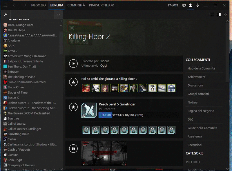232x171 pixels.
Task: Open the NEGOZIO tab
Action: pos(39,5)
